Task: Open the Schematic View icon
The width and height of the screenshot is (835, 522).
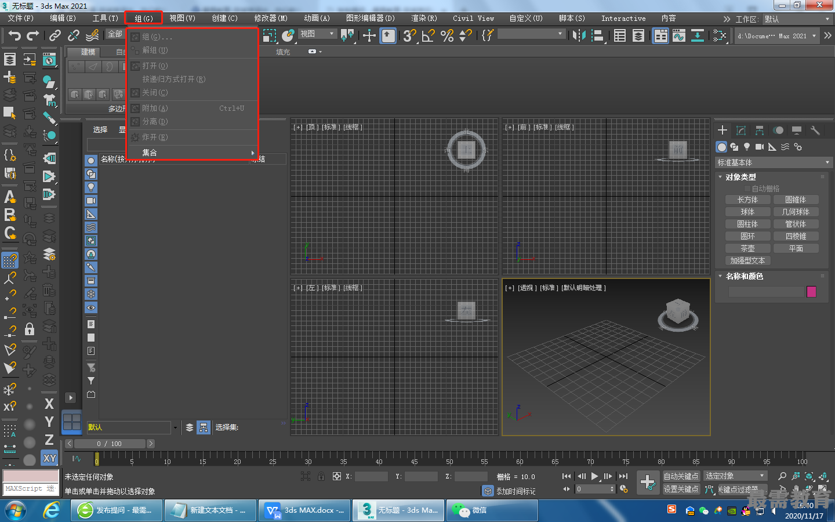Action: [698, 36]
